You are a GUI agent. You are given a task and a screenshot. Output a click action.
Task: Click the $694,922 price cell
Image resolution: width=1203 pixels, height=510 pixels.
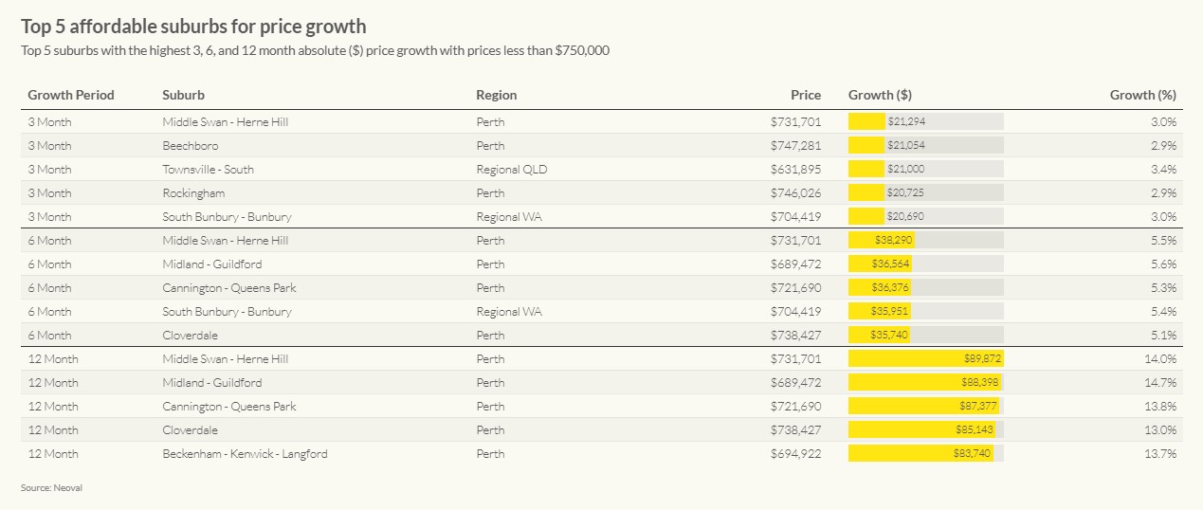coord(795,454)
